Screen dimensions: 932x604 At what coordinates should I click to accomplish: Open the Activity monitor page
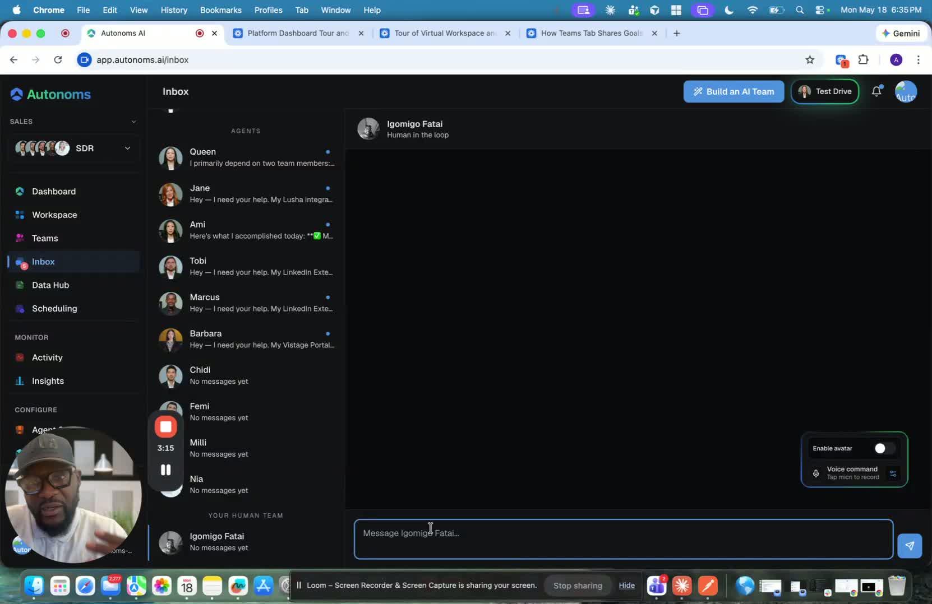tap(47, 357)
